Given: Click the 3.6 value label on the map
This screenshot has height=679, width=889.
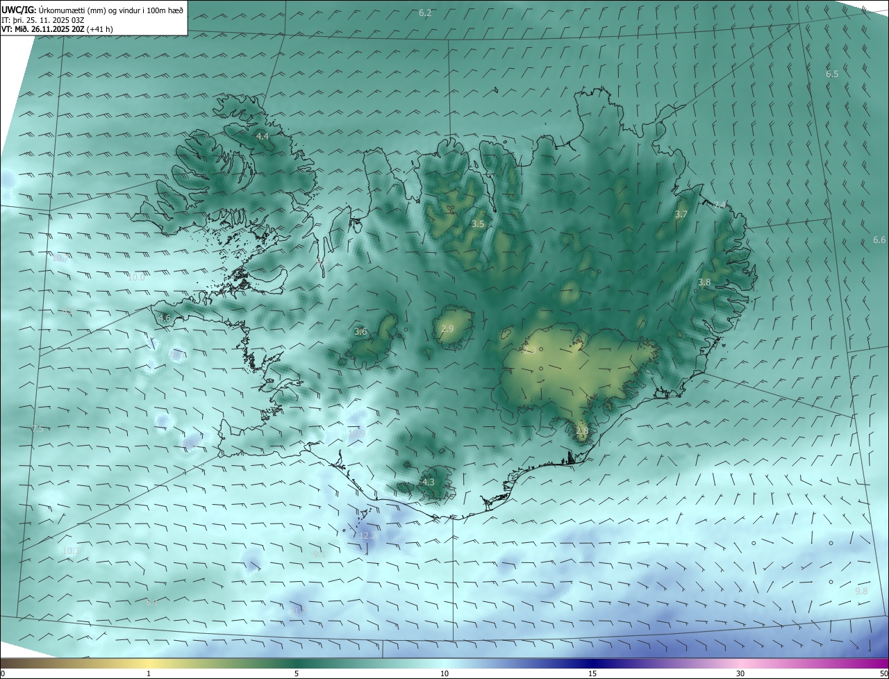Looking at the screenshot, I should tap(360, 332).
